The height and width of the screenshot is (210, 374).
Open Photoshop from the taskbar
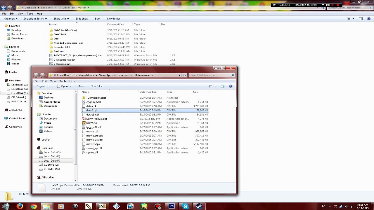click(x=172, y=206)
